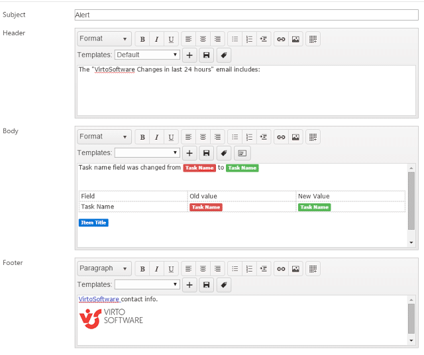Select the blue Item Title tag
Image resolution: width=424 pixels, height=355 pixels.
[x=93, y=223]
